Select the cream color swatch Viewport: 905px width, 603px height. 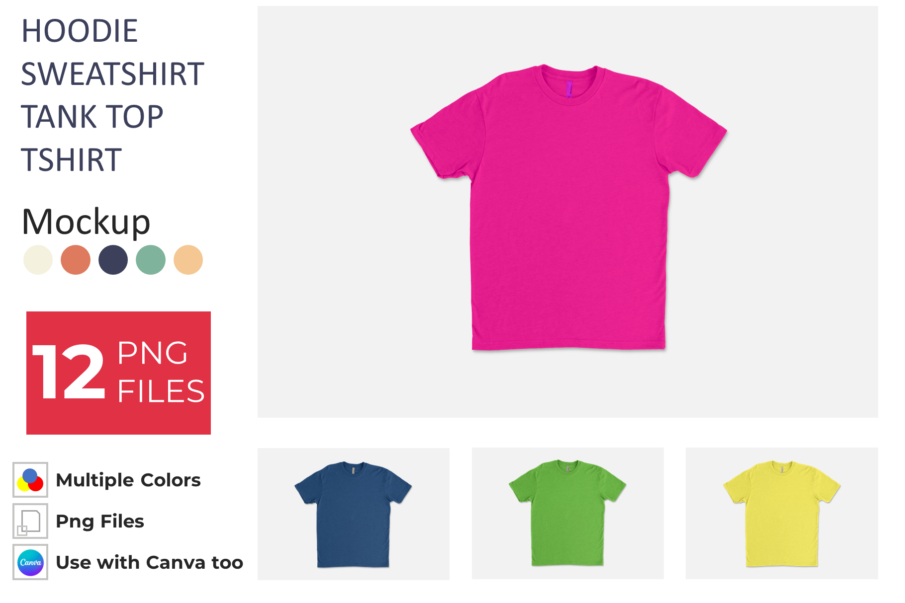pyautogui.click(x=38, y=260)
